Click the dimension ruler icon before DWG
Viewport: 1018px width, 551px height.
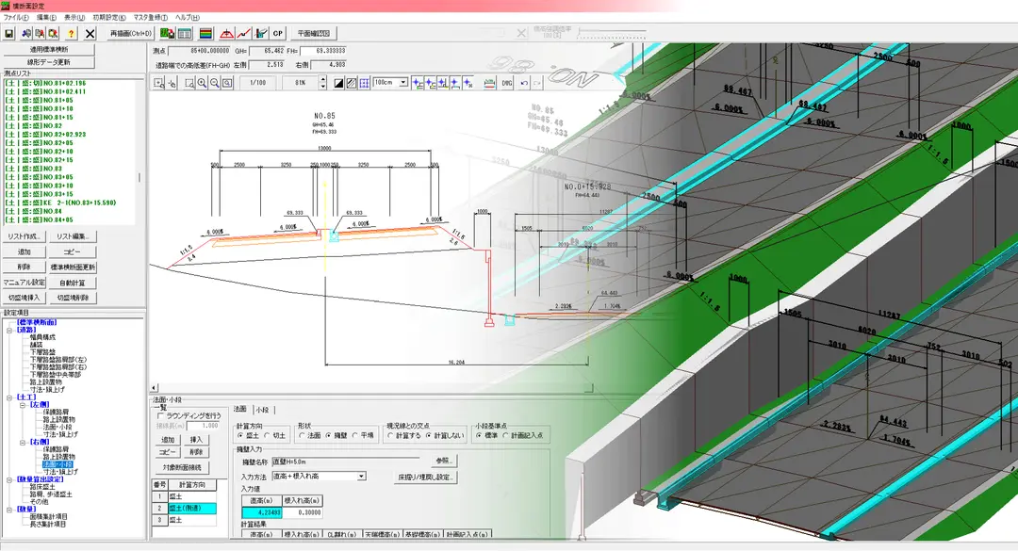point(489,83)
